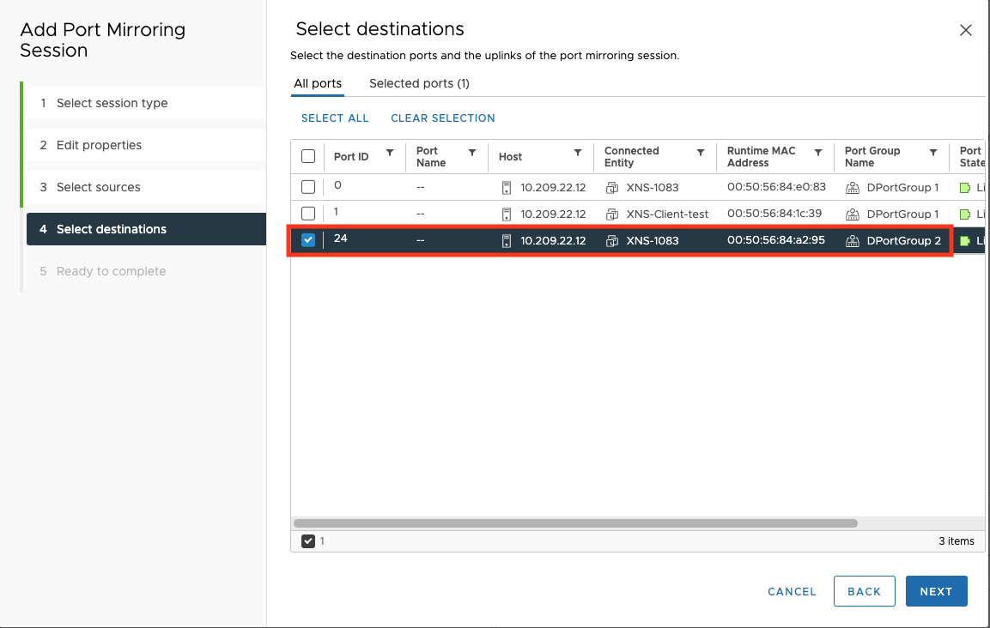Screen dimensions: 990x628
Task: Click the VM icon in the selected row 24
Action: [612, 241]
